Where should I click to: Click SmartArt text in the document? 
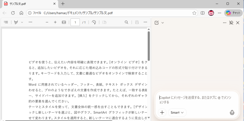[x=100, y=112]
